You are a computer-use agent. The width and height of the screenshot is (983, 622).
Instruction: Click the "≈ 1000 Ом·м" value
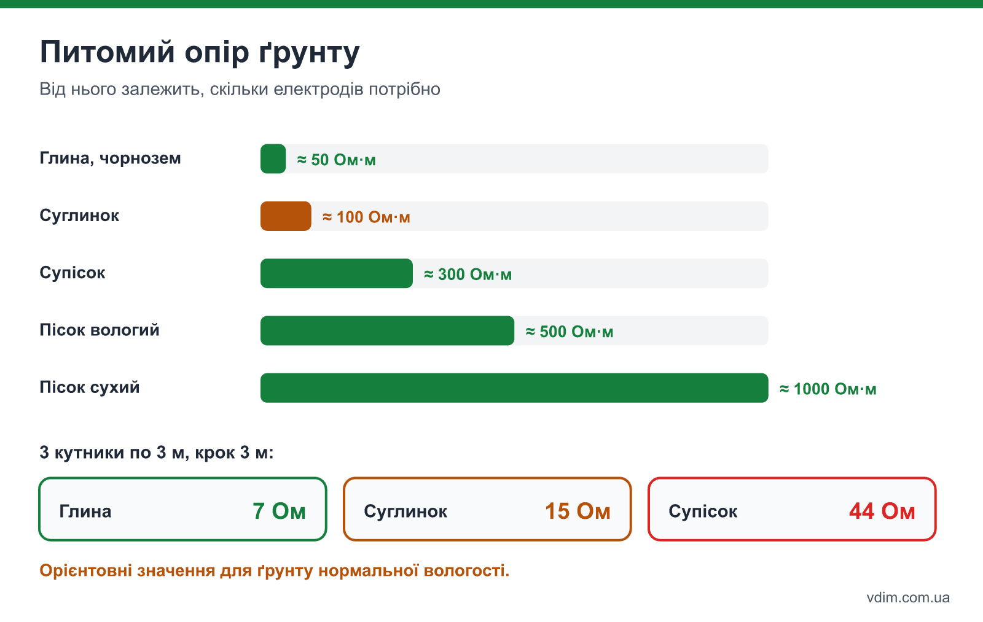[828, 389]
